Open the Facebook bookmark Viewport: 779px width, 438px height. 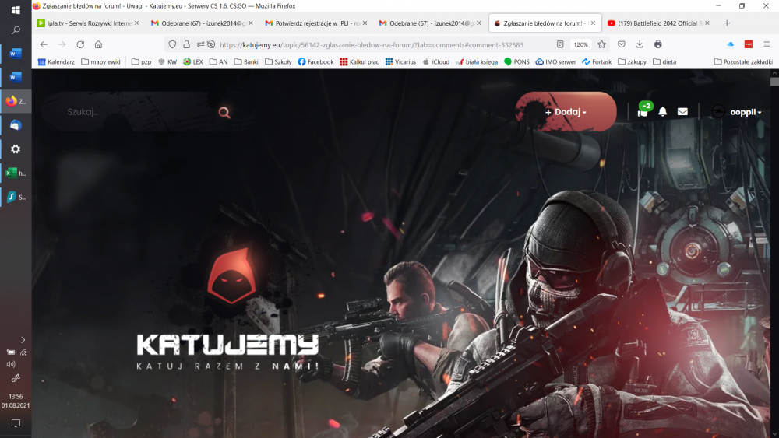315,61
